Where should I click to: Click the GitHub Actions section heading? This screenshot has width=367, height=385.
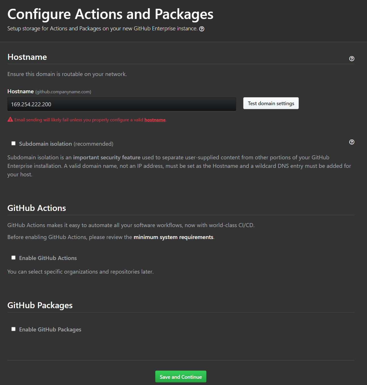[x=37, y=208]
